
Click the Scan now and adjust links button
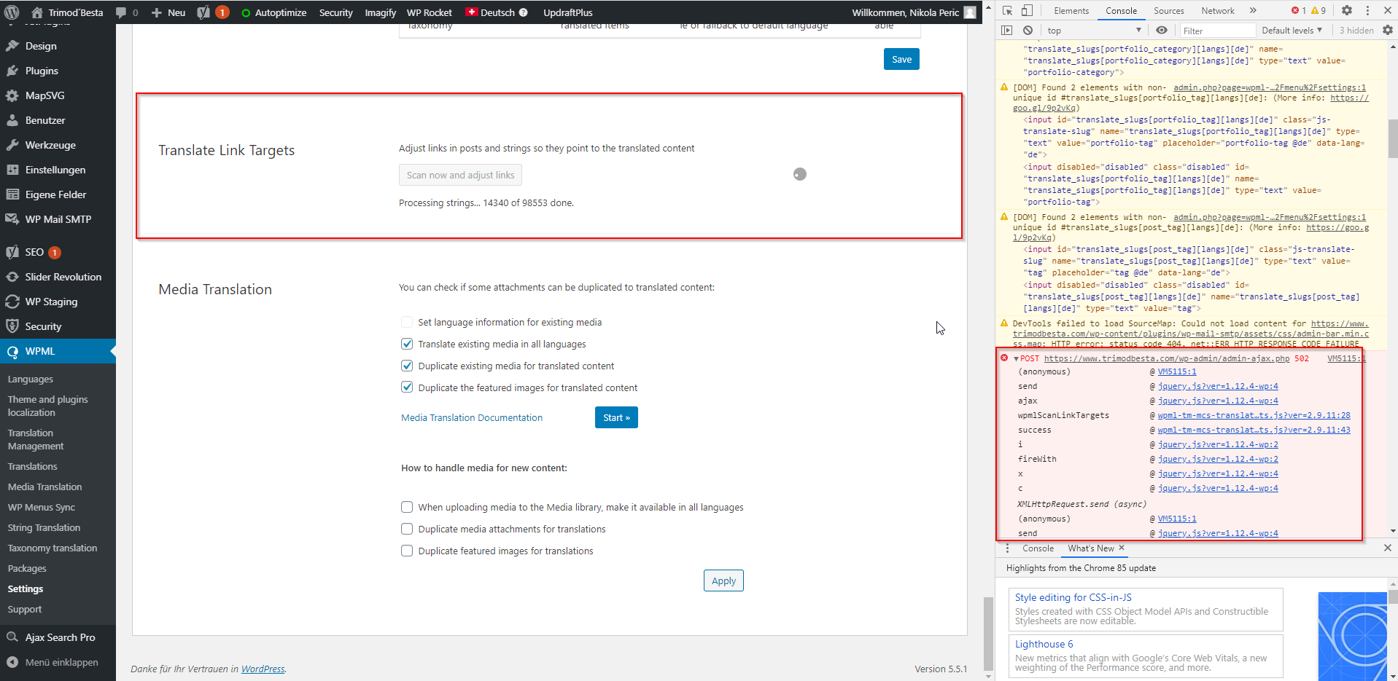460,175
